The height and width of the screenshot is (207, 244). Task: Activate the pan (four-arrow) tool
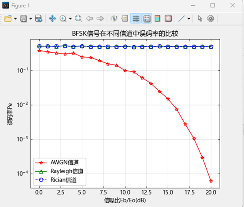pos(52,18)
